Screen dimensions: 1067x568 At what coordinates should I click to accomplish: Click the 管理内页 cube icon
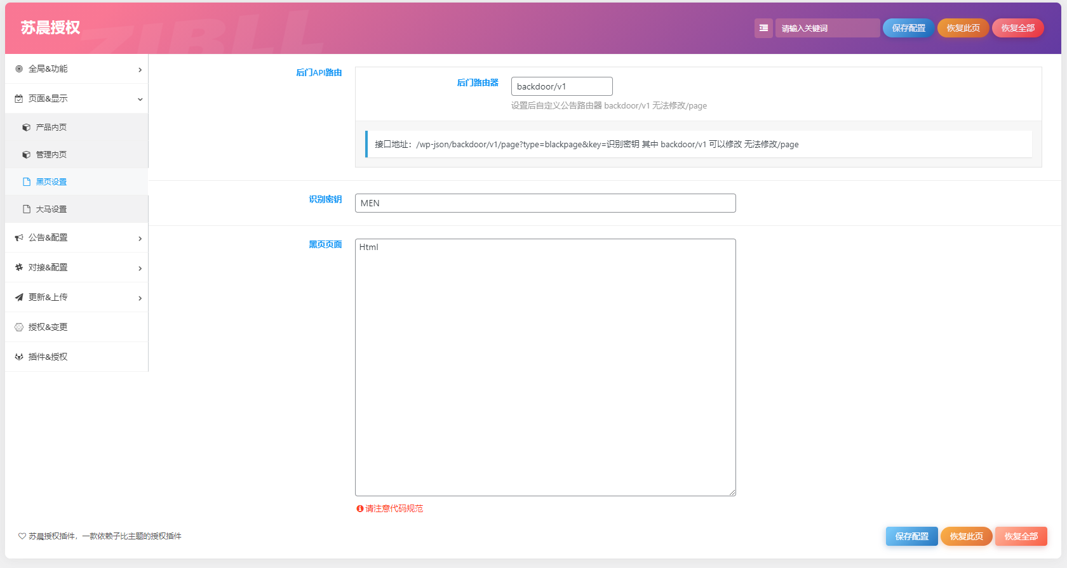26,155
